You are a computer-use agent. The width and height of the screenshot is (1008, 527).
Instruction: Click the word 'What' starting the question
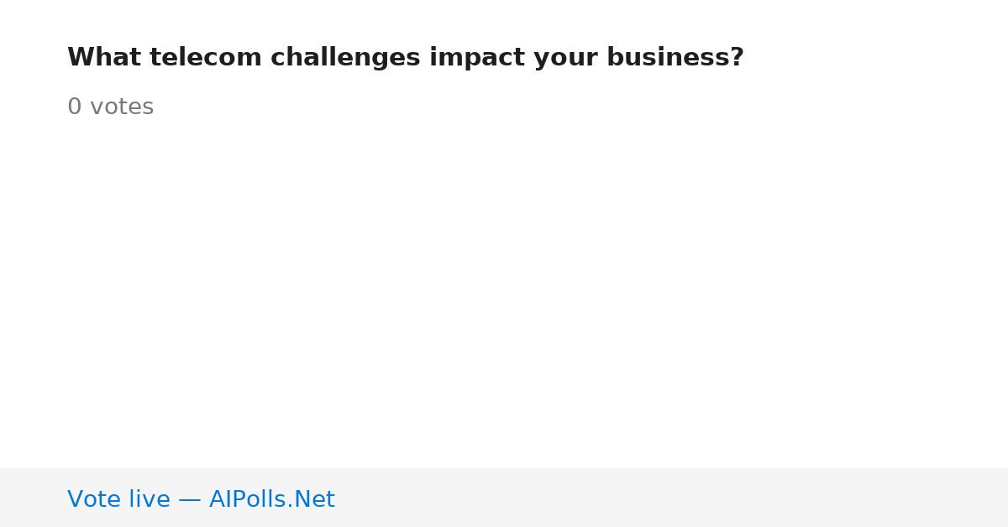coord(104,58)
